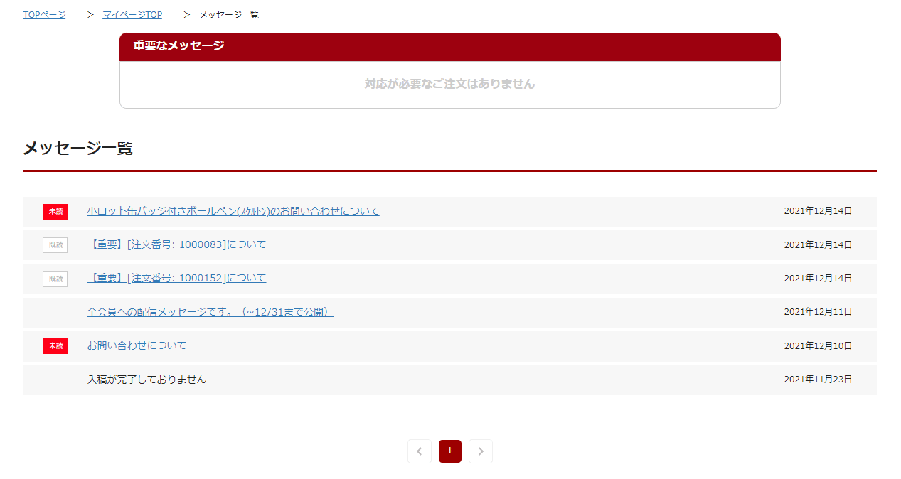Open the 【重要】注文番号 1000152 message
The image size is (901, 479).
176,278
